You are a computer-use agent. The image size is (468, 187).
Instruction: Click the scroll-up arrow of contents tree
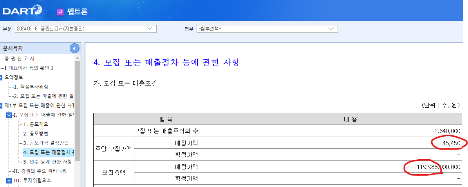77,58
